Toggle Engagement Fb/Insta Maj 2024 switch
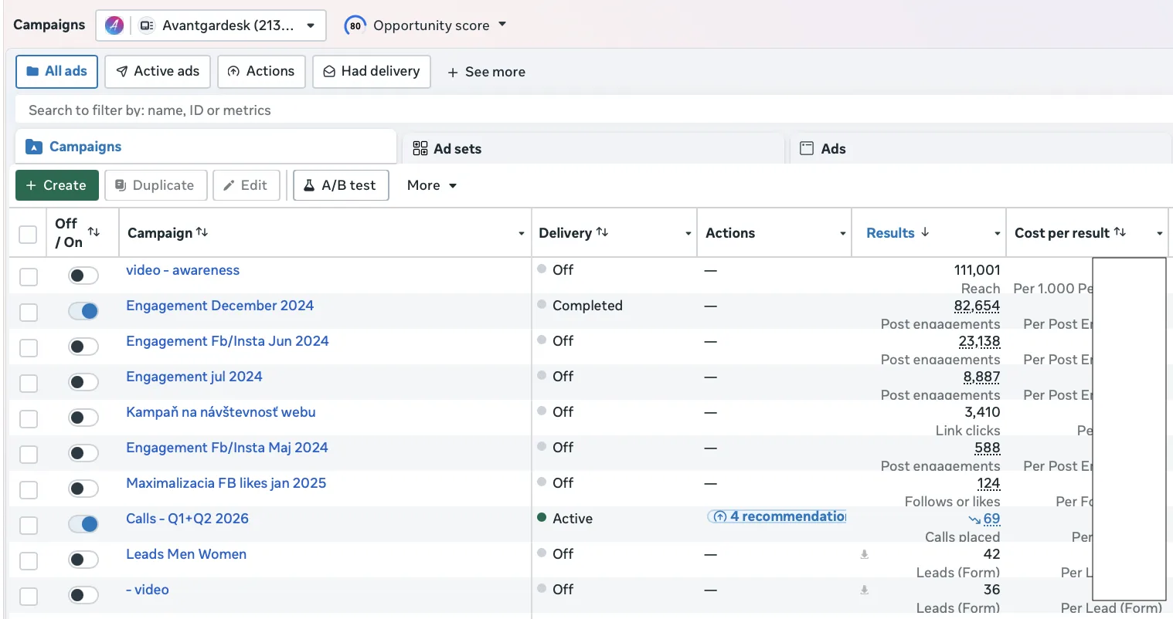The image size is (1173, 619). [x=83, y=453]
